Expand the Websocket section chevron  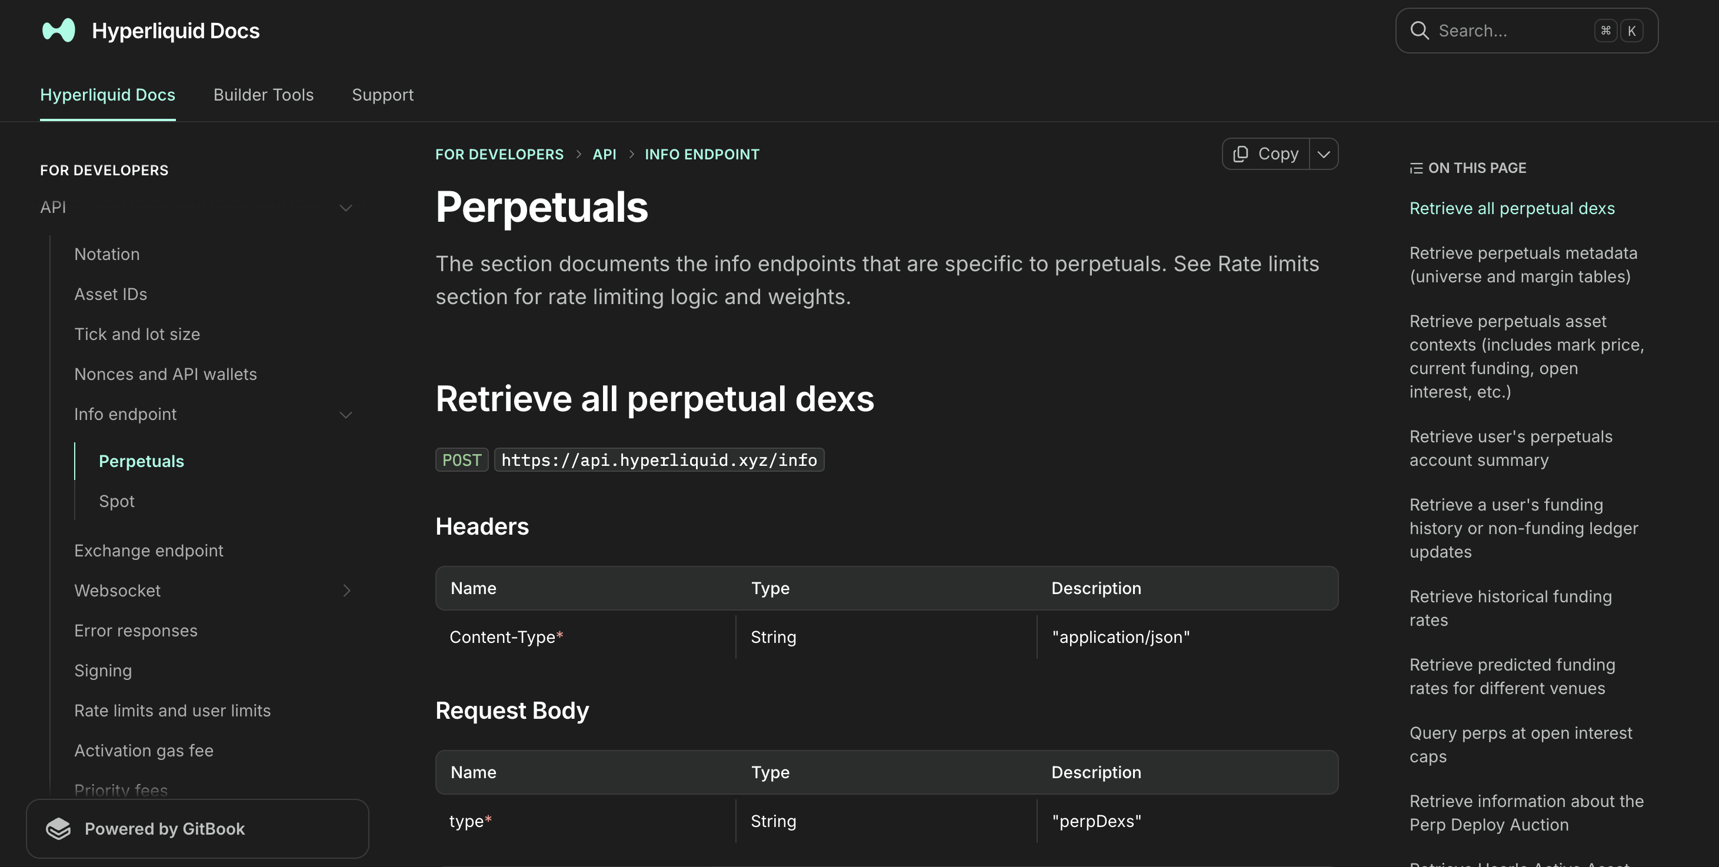(x=346, y=591)
